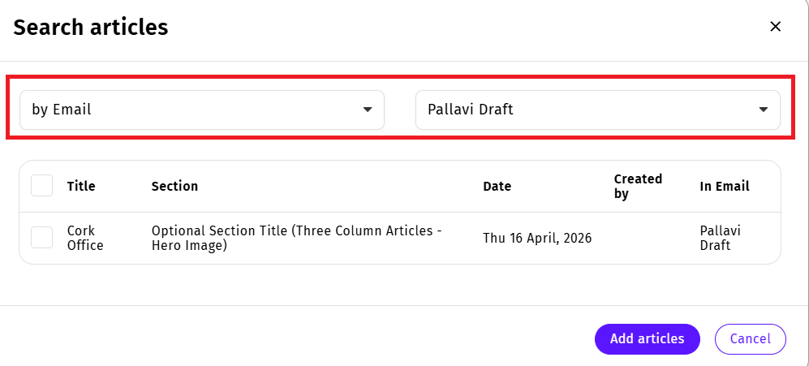Click the arrow beside "Pallavi Draft" selector

coord(764,110)
